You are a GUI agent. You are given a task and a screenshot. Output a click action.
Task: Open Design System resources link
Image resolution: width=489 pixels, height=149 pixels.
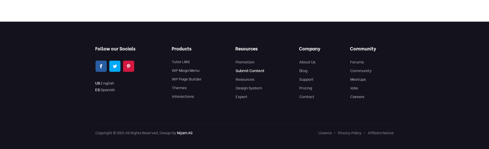pyautogui.click(x=249, y=88)
